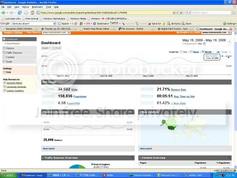Graph by Week view
Image resolution: width=237 pixels, height=178 pixels.
pyautogui.click(x=194, y=52)
